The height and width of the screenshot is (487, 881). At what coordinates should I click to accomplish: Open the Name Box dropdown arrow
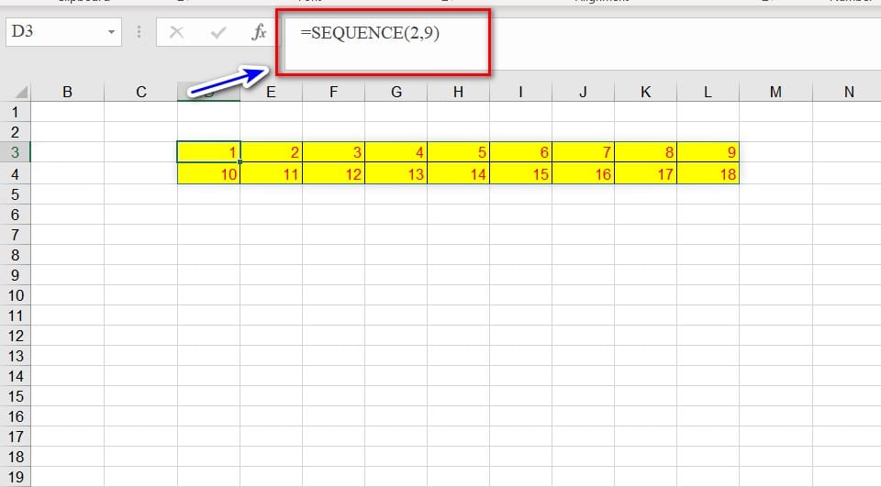pyautogui.click(x=112, y=32)
